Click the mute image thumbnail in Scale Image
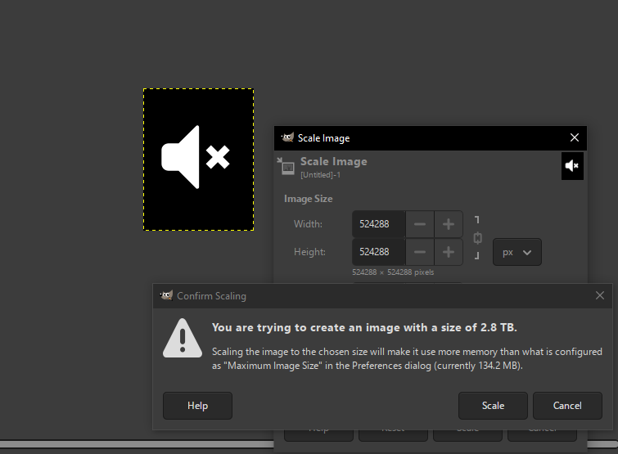This screenshot has width=618, height=454. click(572, 166)
